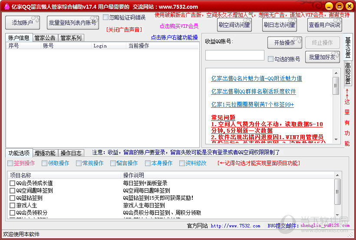Click text 游戏人生每日签到
356x240 pixels.
[x=144, y=206]
